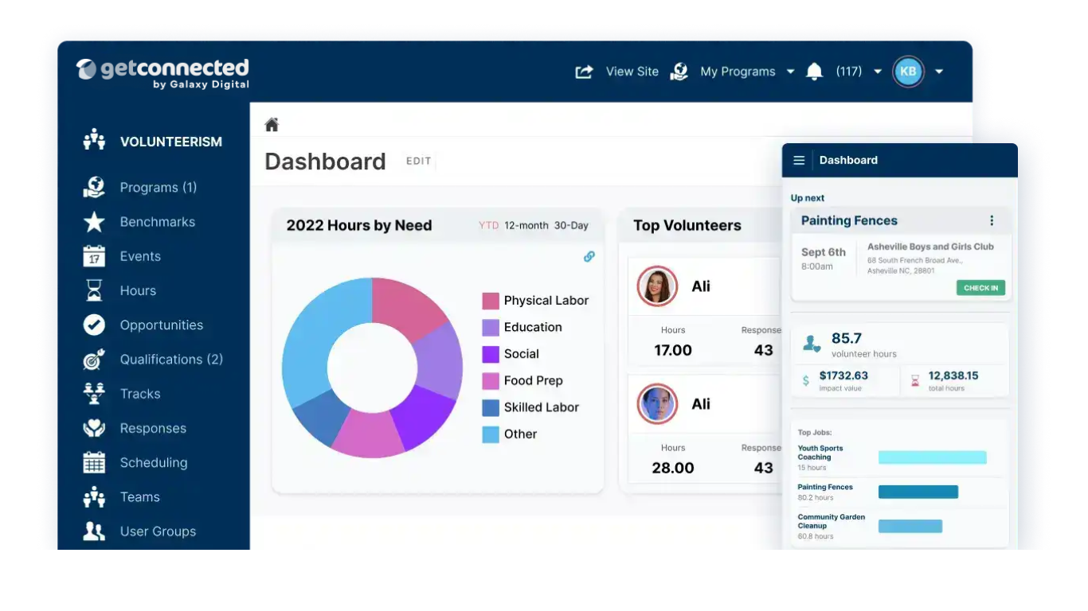Viewport: 1088px width, 611px height.
Task: Click the home breadcrumb icon
Action: [x=272, y=125]
